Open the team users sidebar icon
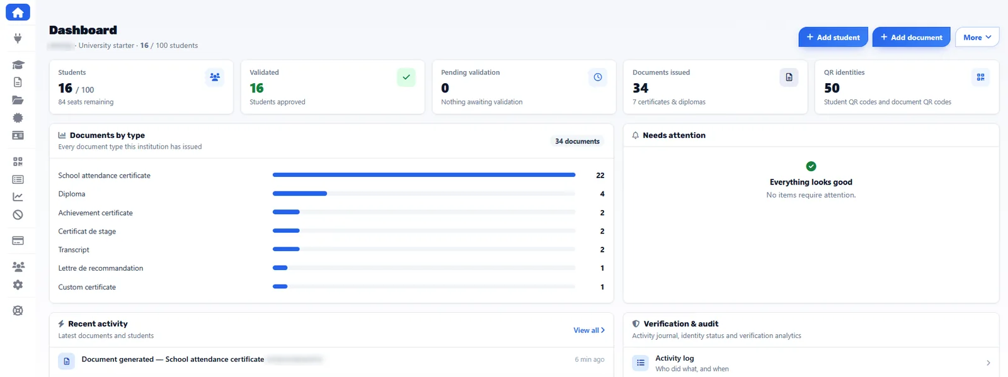This screenshot has width=1008, height=377. point(18,267)
